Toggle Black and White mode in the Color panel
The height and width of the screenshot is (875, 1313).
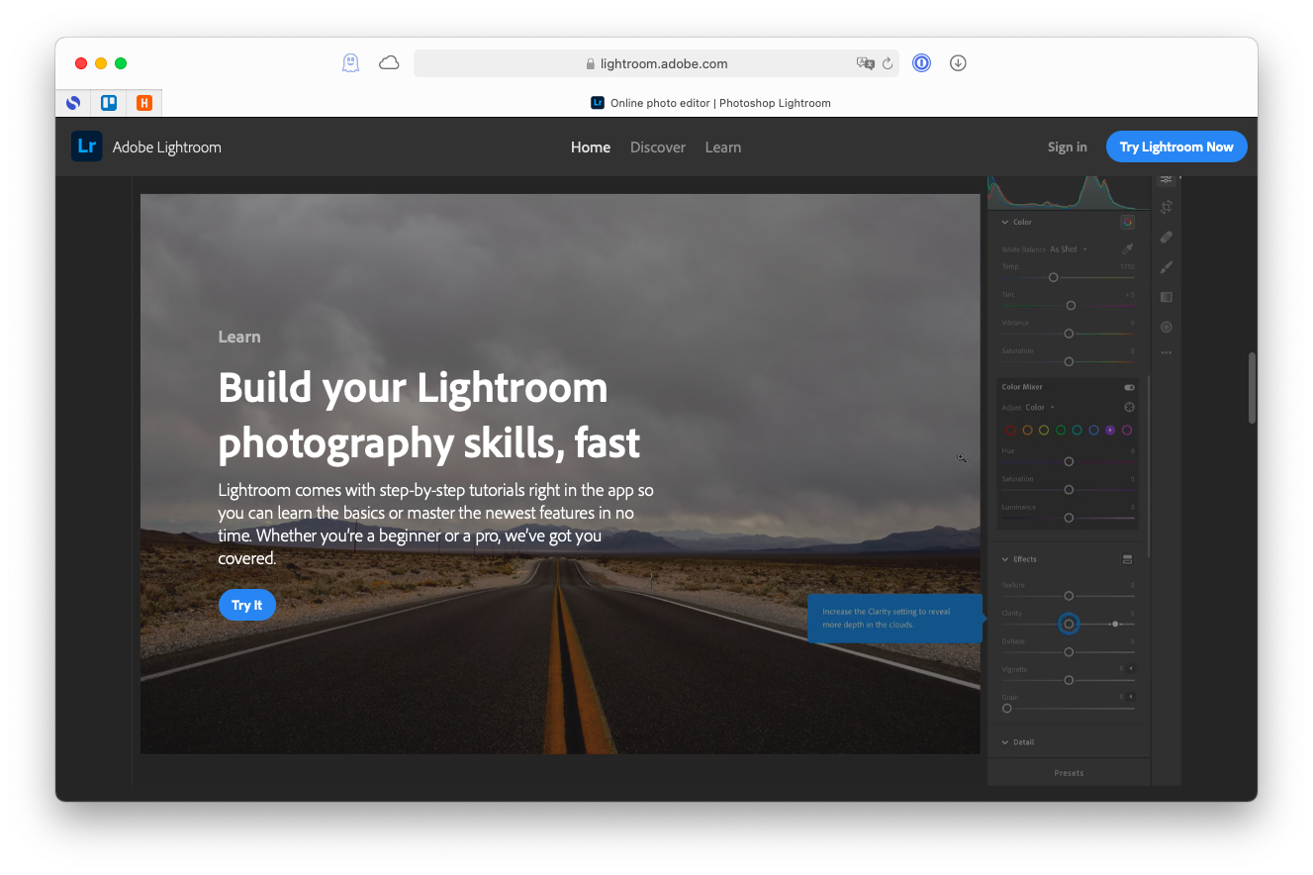point(1127,222)
